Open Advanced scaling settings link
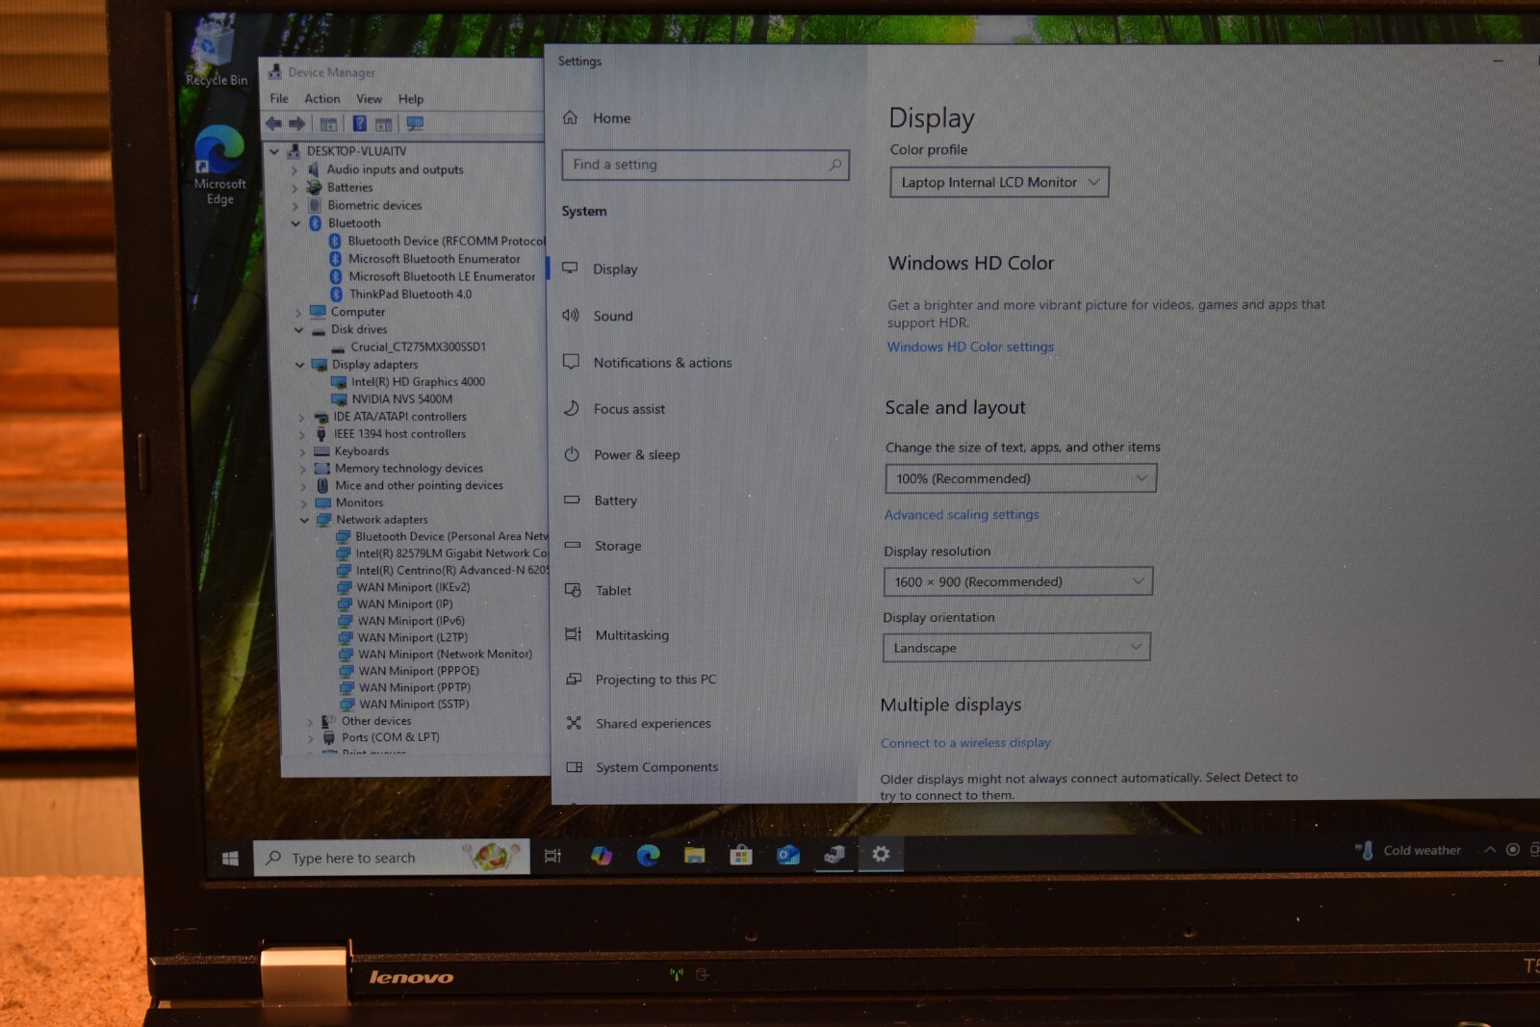Screen dimensions: 1540x1027 [962, 515]
